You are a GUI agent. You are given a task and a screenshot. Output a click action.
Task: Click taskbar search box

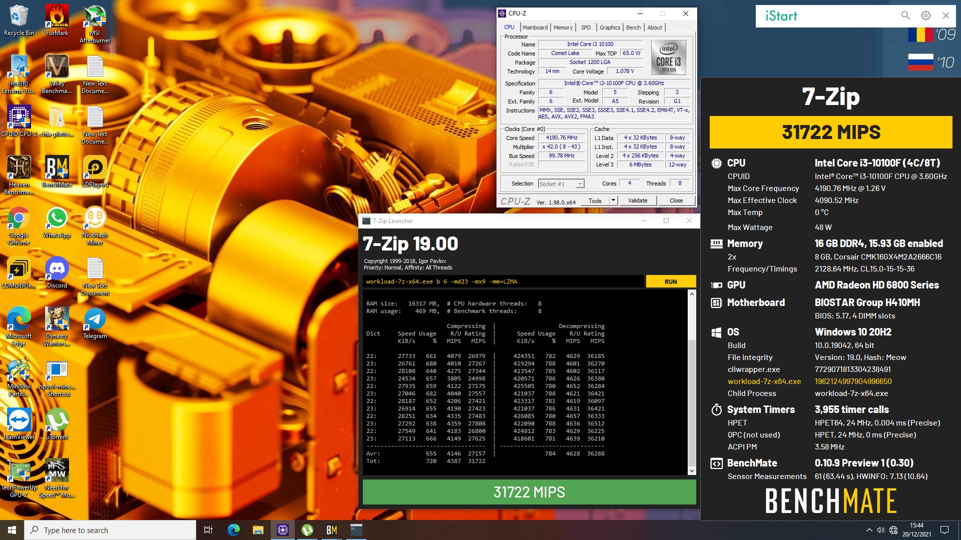(x=110, y=530)
